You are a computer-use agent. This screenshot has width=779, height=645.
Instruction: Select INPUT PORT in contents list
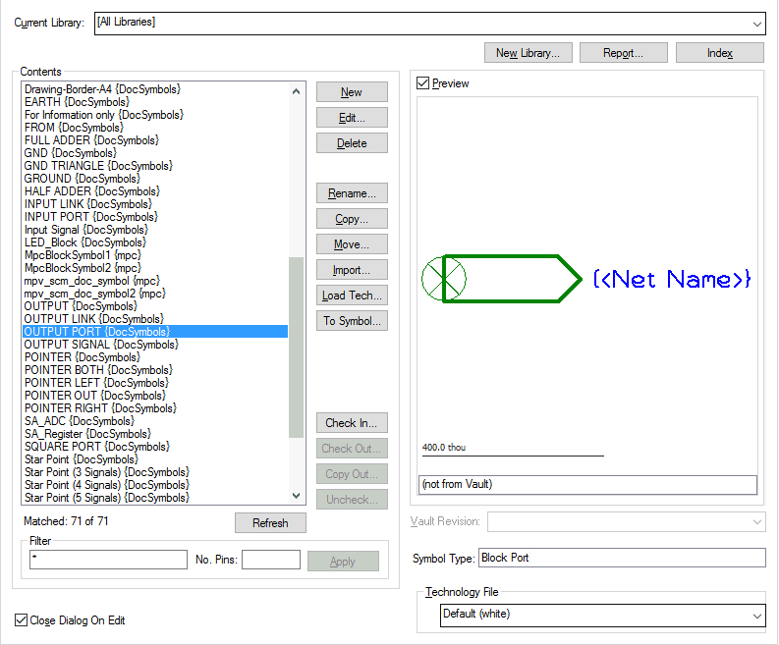(x=90, y=217)
